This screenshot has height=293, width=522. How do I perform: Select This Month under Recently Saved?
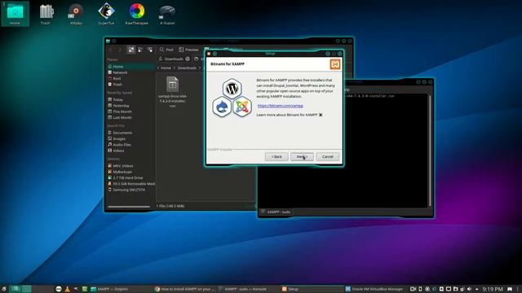pos(130,112)
